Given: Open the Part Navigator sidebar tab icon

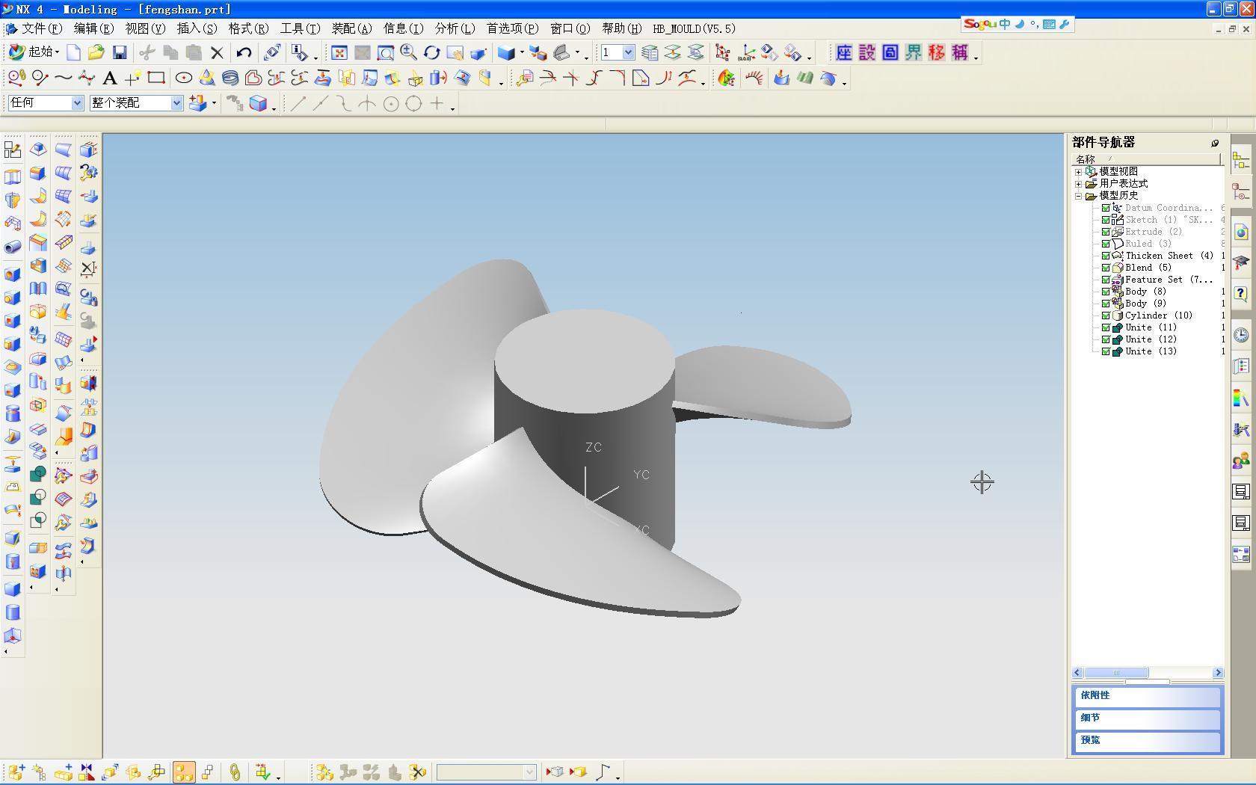Looking at the screenshot, I should click(x=1241, y=193).
